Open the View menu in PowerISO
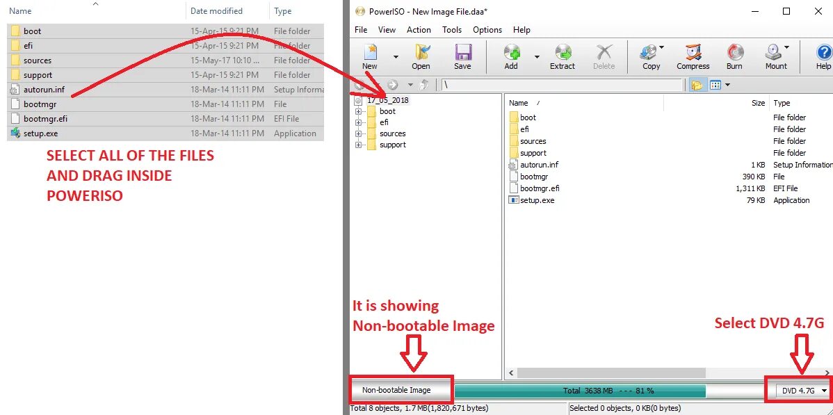This screenshot has width=833, height=415. [x=387, y=30]
